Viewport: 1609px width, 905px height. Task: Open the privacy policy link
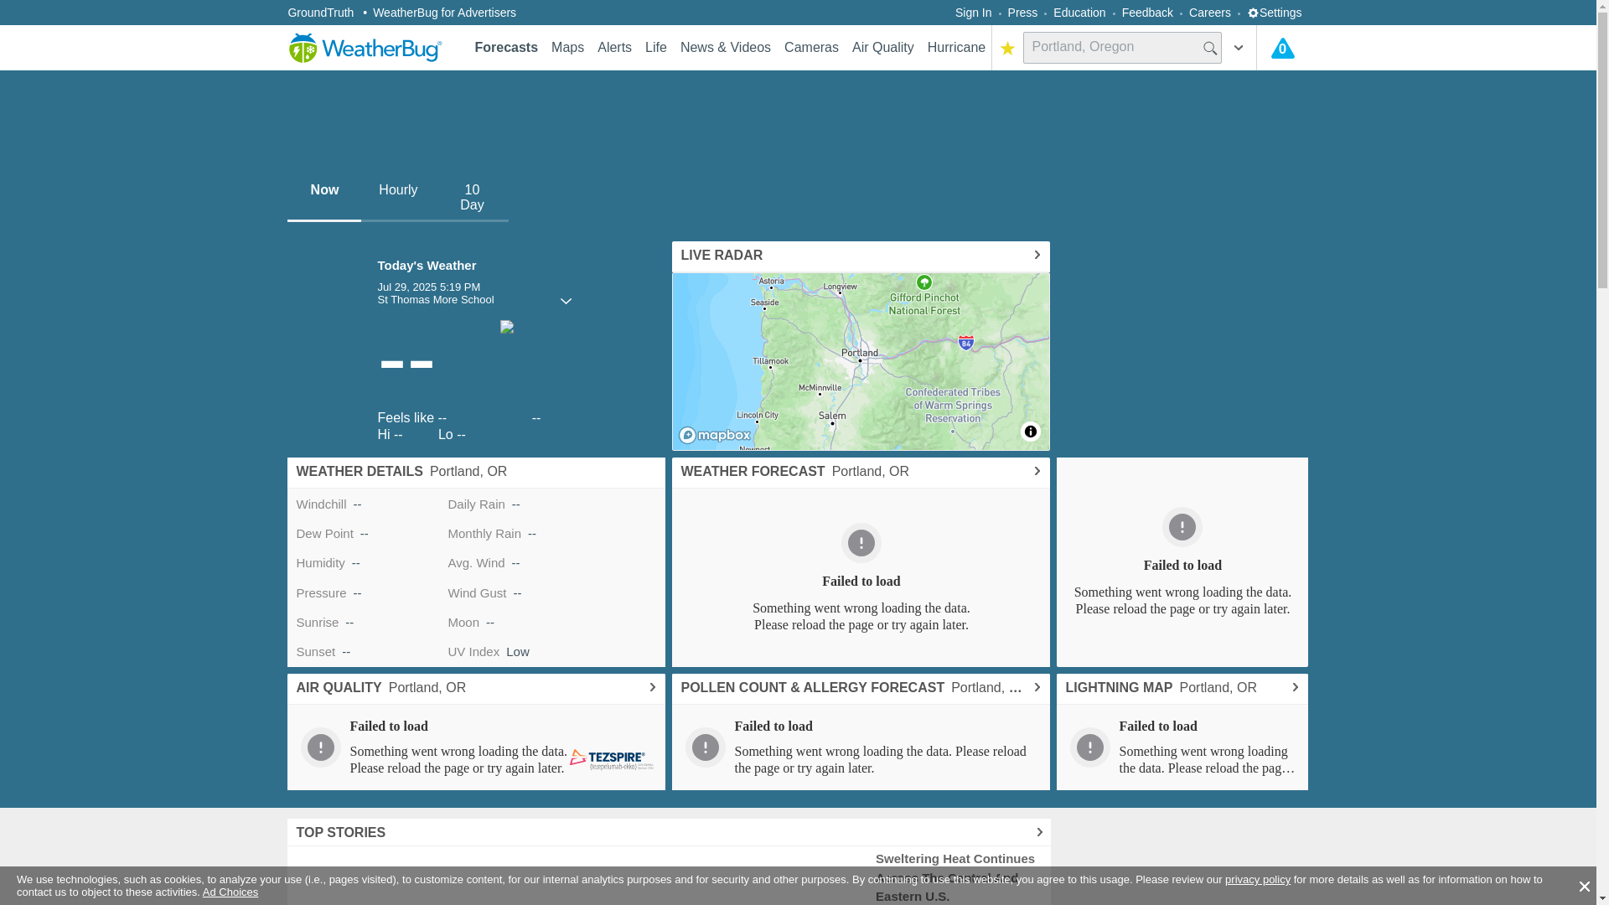point(1257,880)
